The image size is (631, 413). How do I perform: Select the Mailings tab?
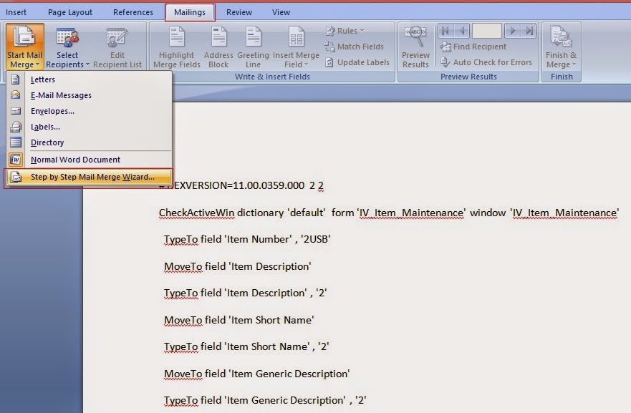190,12
